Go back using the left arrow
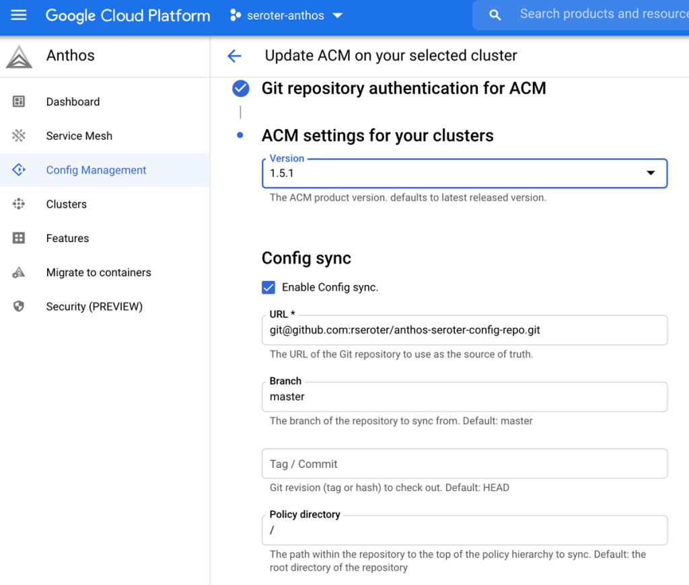689x585 pixels. [234, 56]
